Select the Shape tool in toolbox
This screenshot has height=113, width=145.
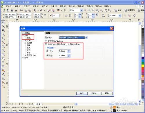pos(3,26)
